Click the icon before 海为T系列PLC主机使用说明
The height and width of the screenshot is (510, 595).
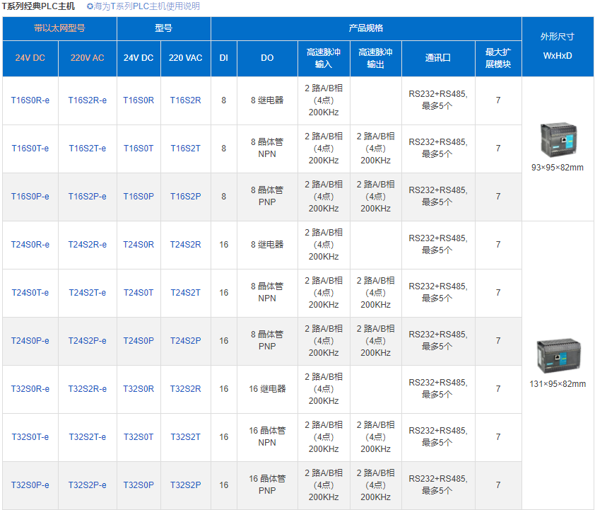point(90,6)
